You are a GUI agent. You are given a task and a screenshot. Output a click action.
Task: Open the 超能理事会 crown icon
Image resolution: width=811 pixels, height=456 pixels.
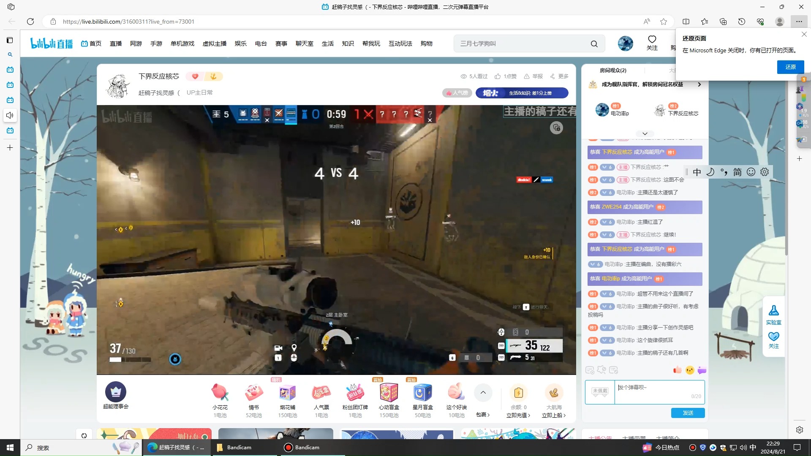point(116,392)
